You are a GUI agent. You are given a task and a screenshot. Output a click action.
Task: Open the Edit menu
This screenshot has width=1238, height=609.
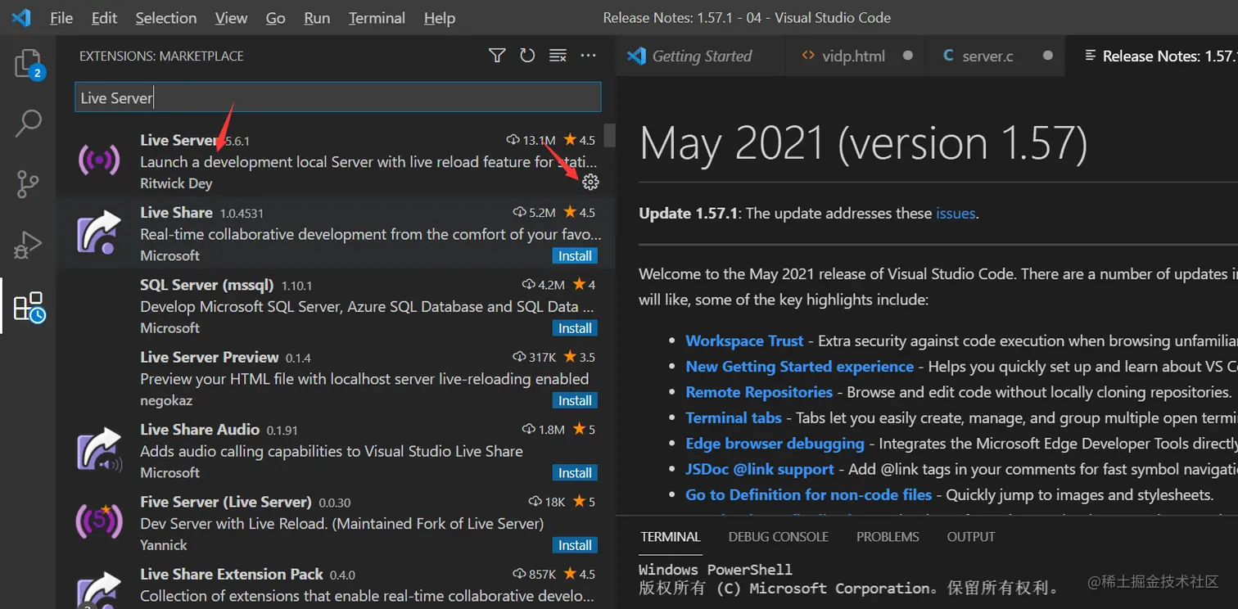(x=104, y=17)
